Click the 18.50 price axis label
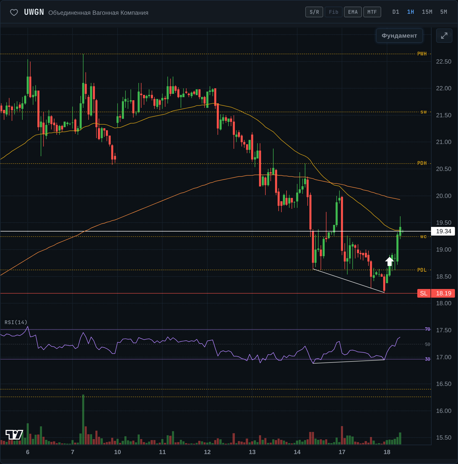The image size is (458, 464). point(444,277)
